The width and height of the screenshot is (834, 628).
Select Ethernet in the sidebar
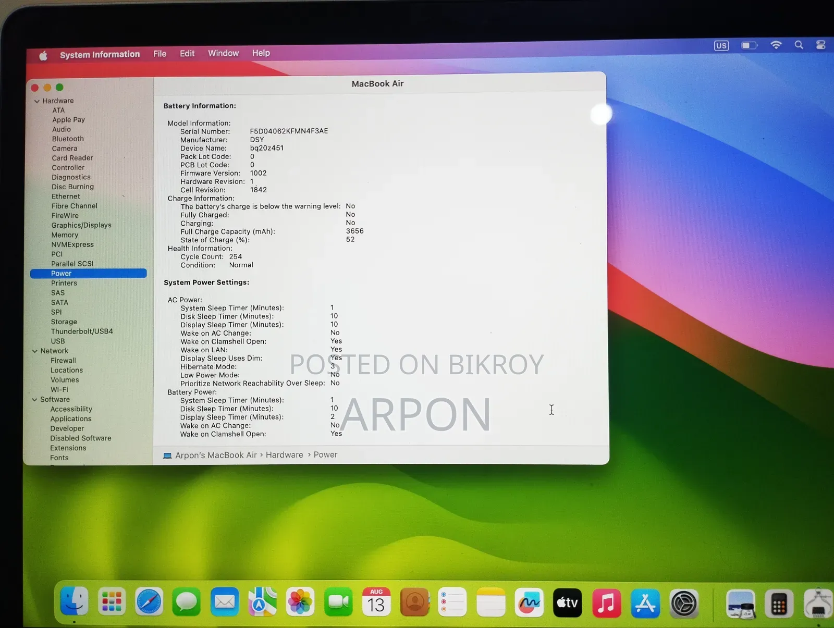(x=66, y=196)
